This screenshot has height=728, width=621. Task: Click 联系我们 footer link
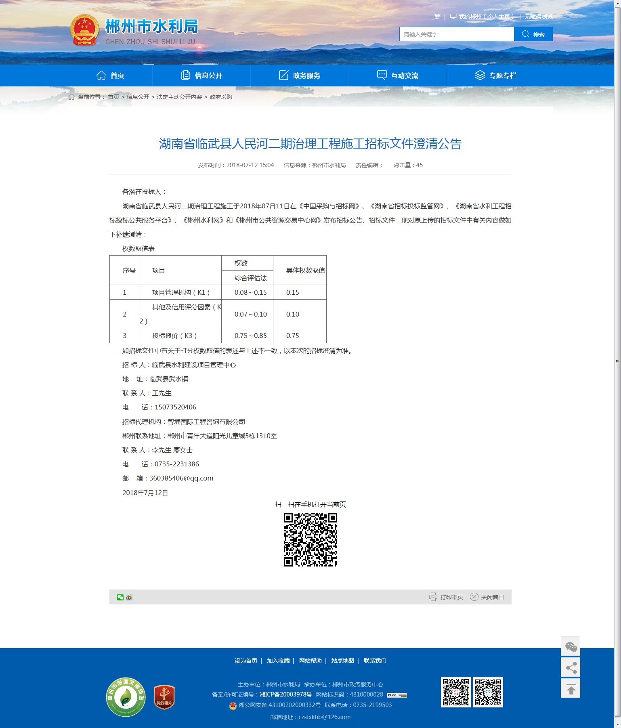coord(375,661)
